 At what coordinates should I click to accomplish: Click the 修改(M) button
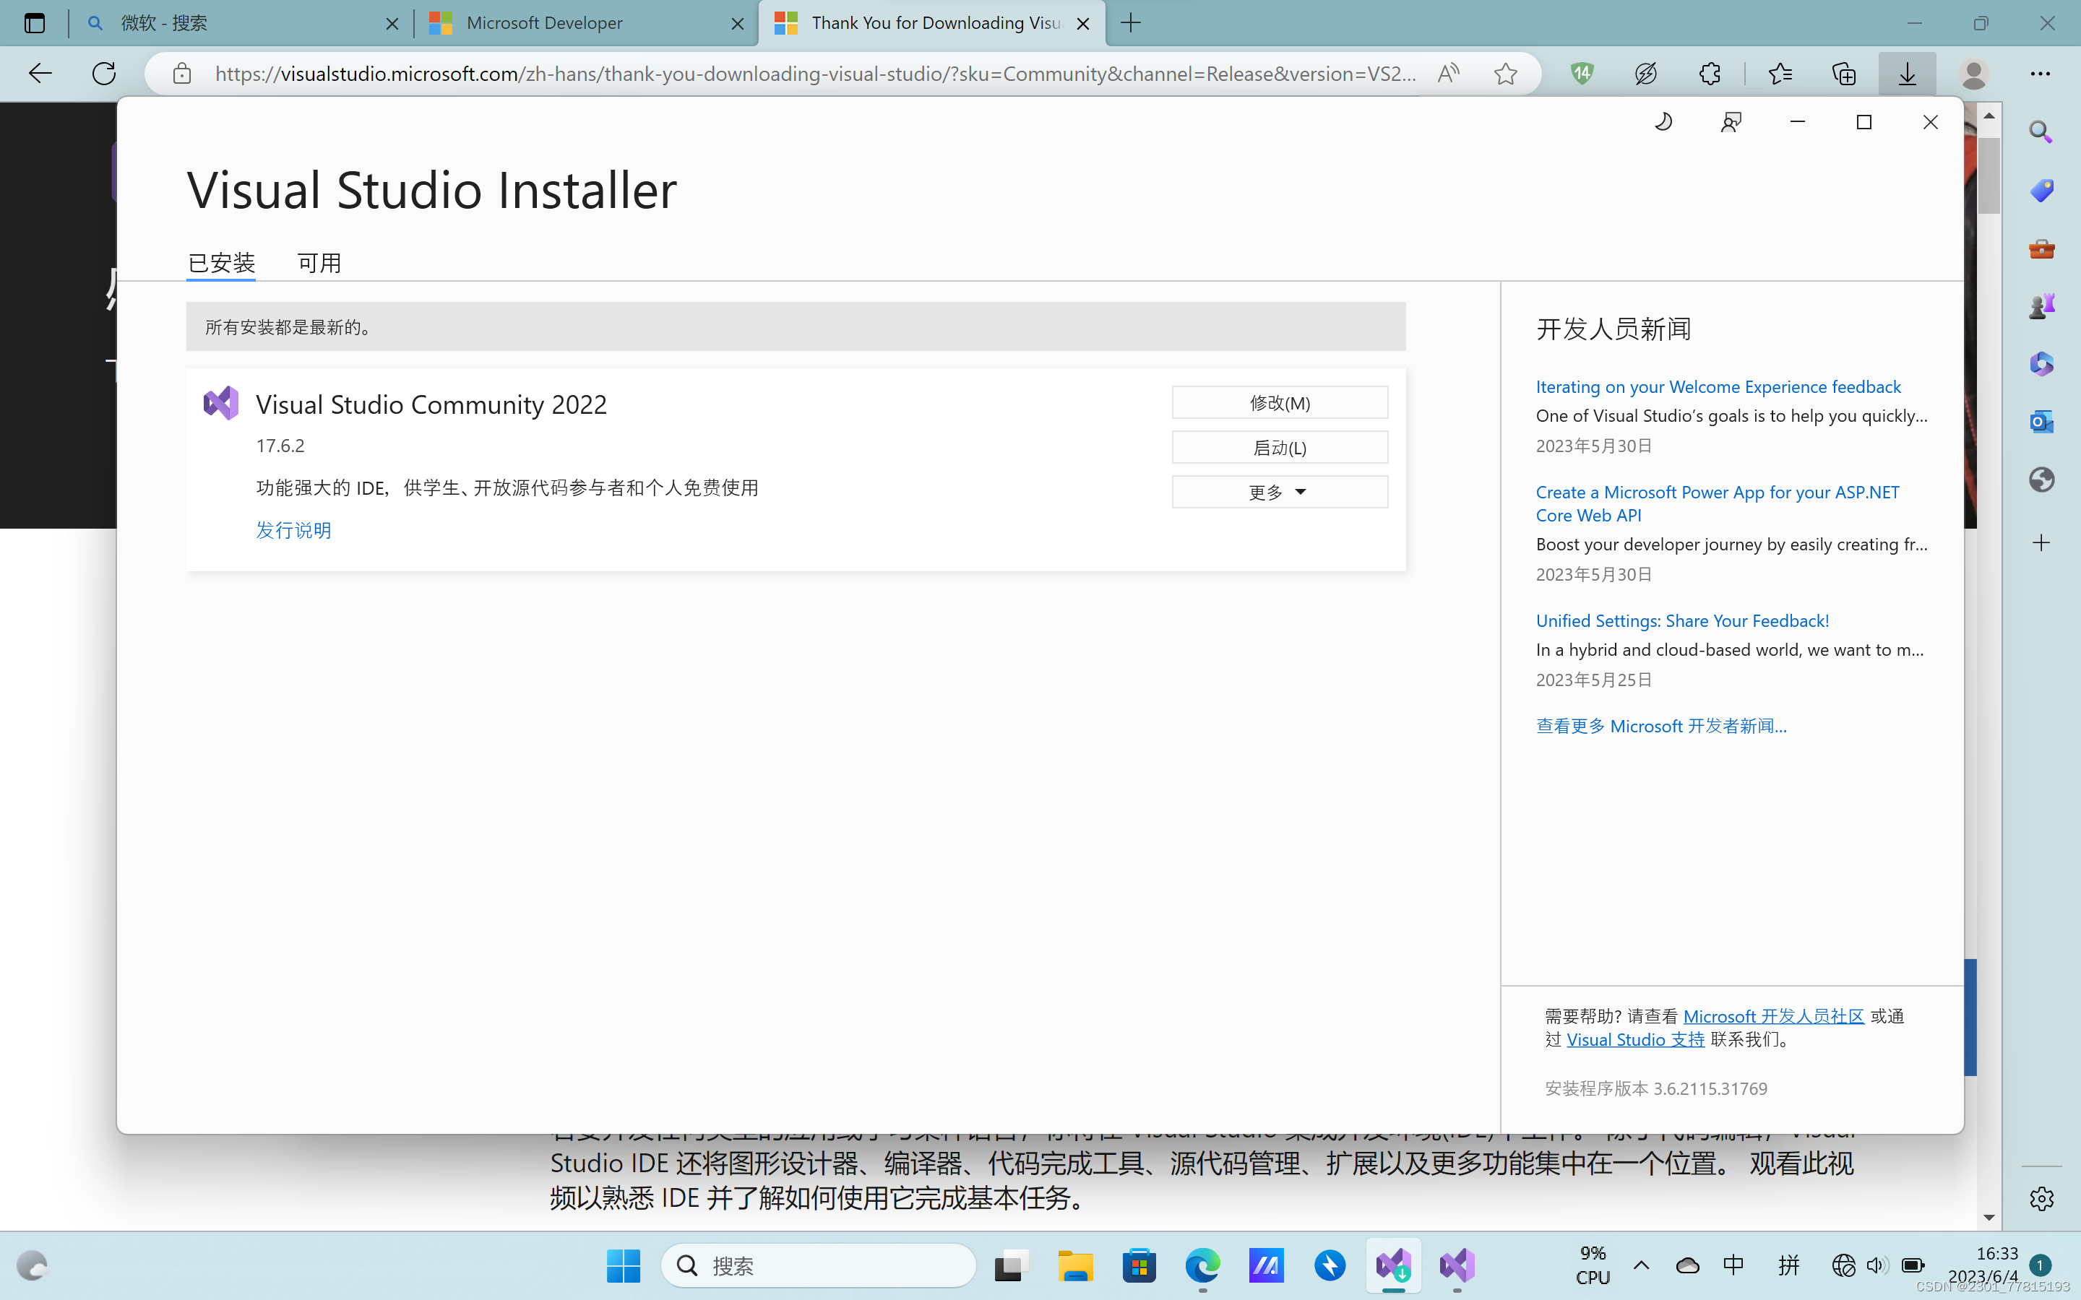pos(1279,402)
